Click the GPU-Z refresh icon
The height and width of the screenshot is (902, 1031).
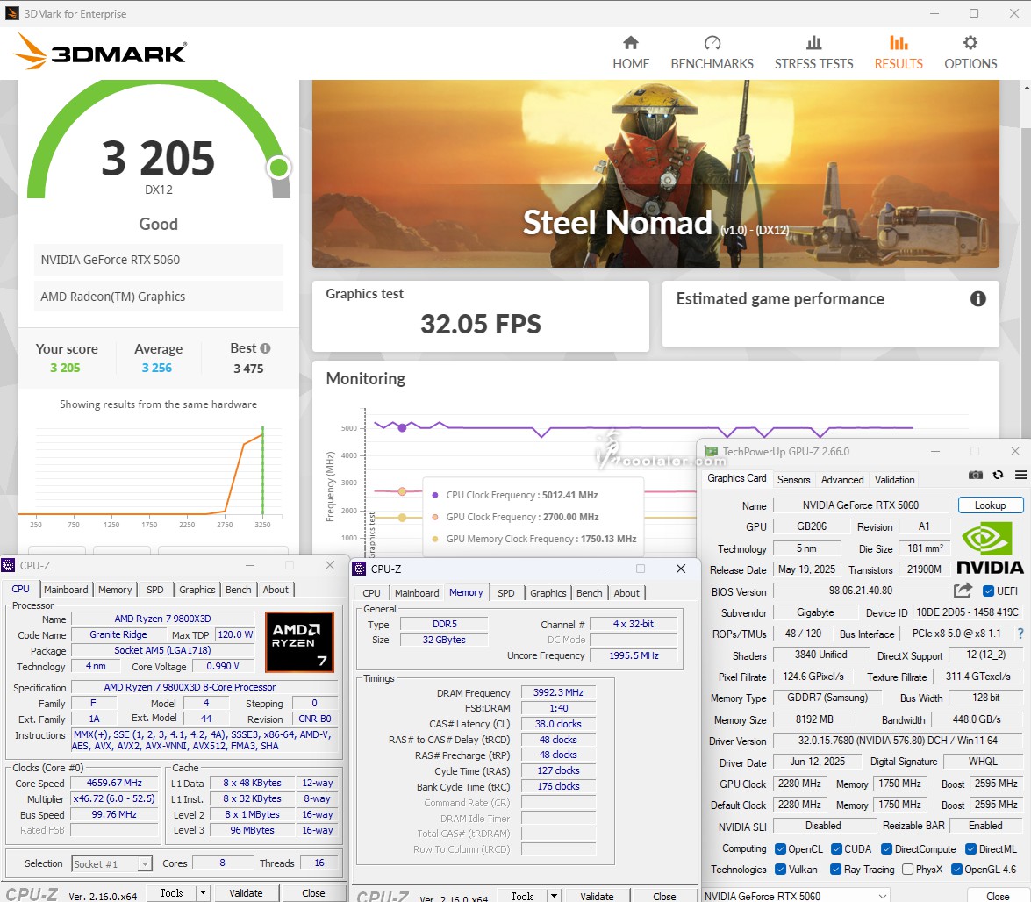[999, 475]
